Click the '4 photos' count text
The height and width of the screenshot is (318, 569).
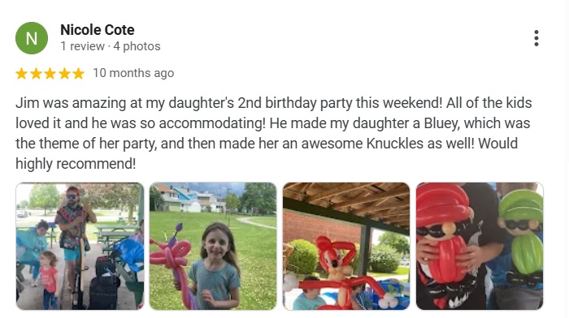[137, 46]
